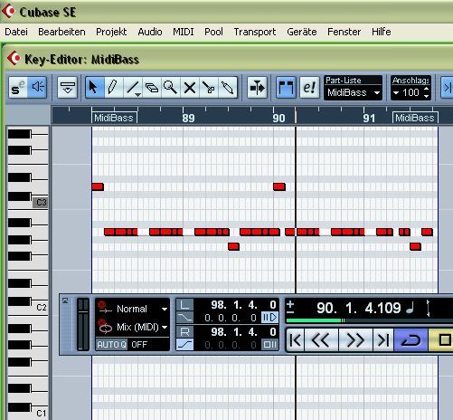Go to previous marker transport button
Image resolution: width=453 pixels, height=420 pixels.
click(295, 340)
